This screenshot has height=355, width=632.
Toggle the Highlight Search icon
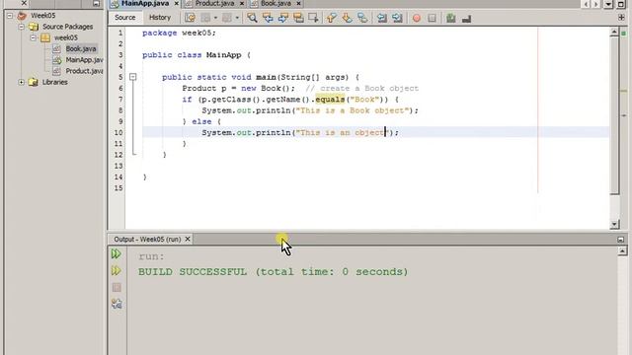pos(298,18)
